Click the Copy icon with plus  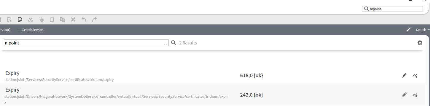pyautogui.click(x=41, y=20)
